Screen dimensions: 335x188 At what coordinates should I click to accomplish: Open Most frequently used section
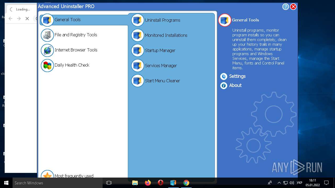coord(74,176)
